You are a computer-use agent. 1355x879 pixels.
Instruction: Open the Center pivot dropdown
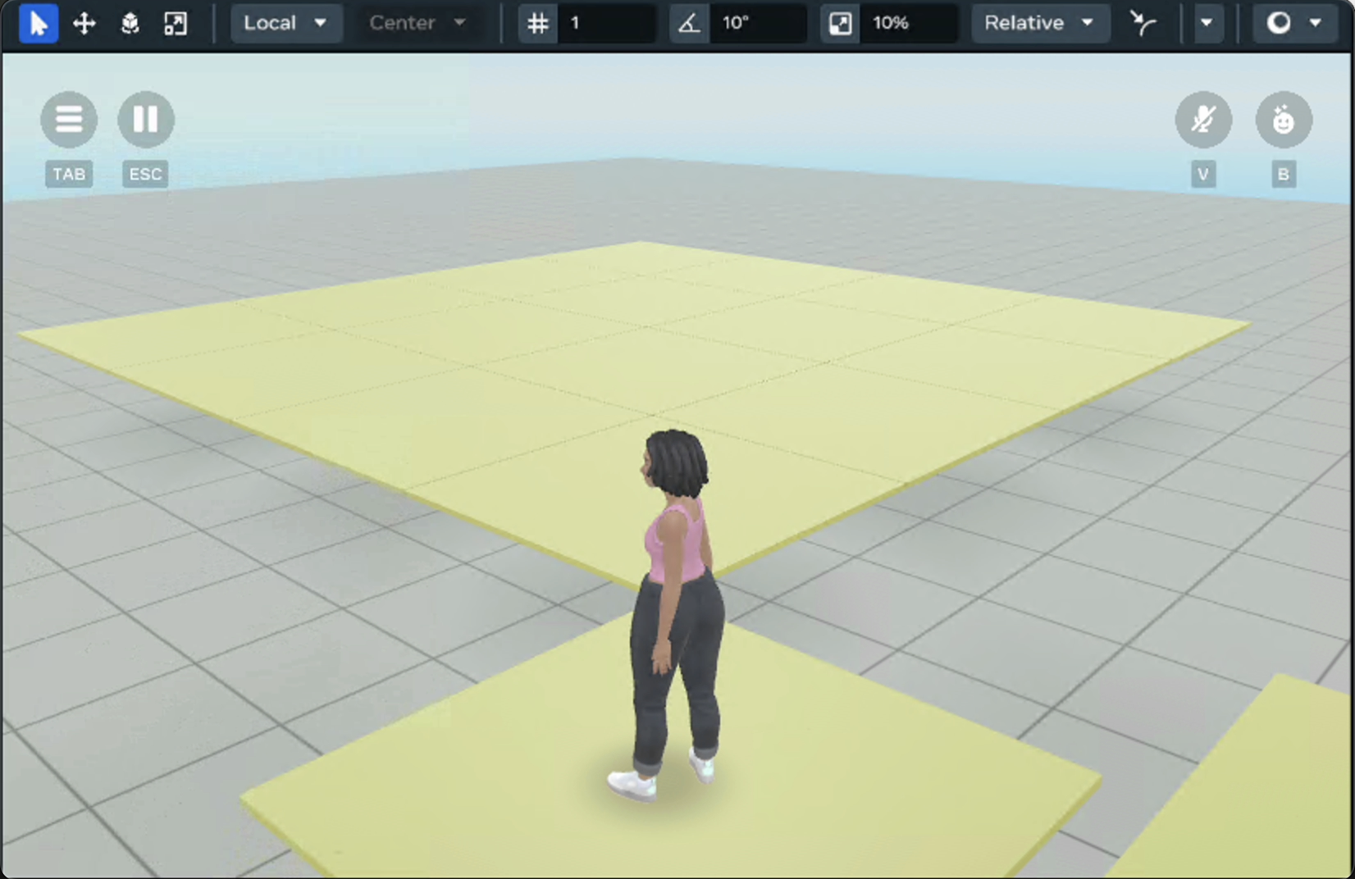[417, 23]
